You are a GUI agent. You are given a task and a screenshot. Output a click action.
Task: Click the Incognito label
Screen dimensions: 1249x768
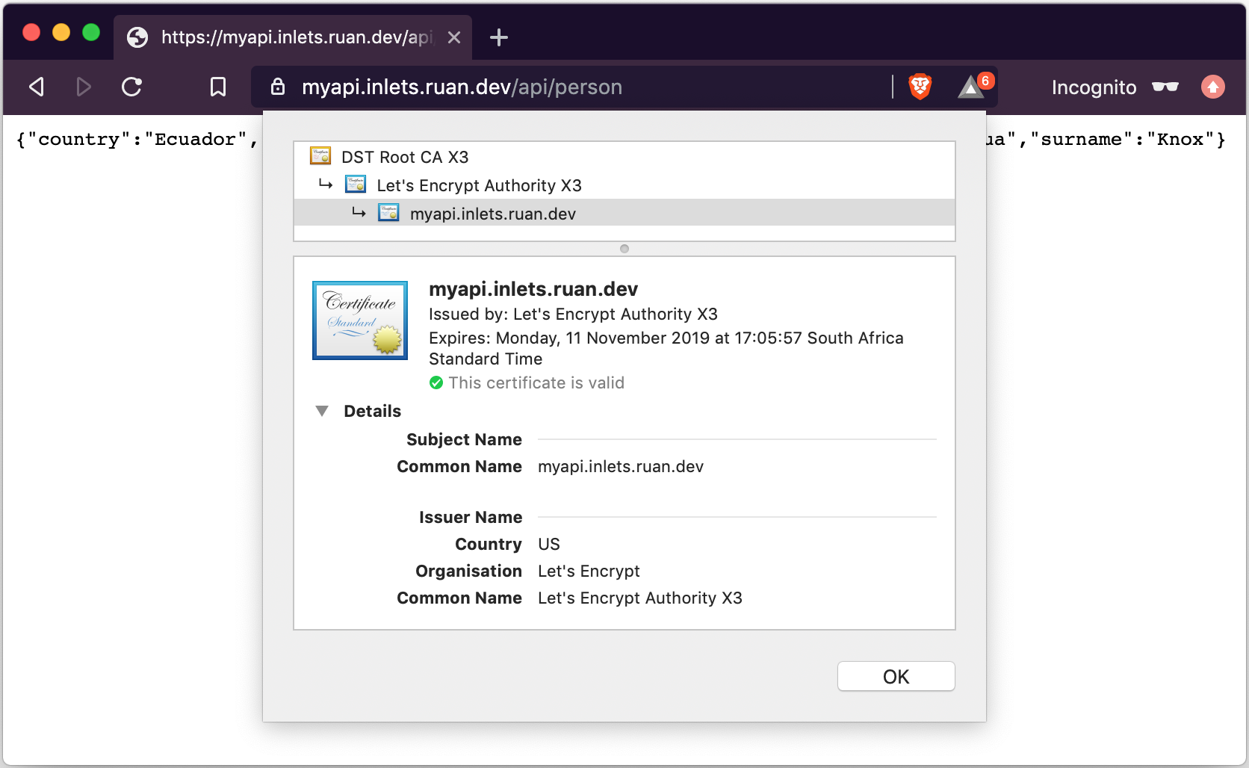click(x=1094, y=87)
